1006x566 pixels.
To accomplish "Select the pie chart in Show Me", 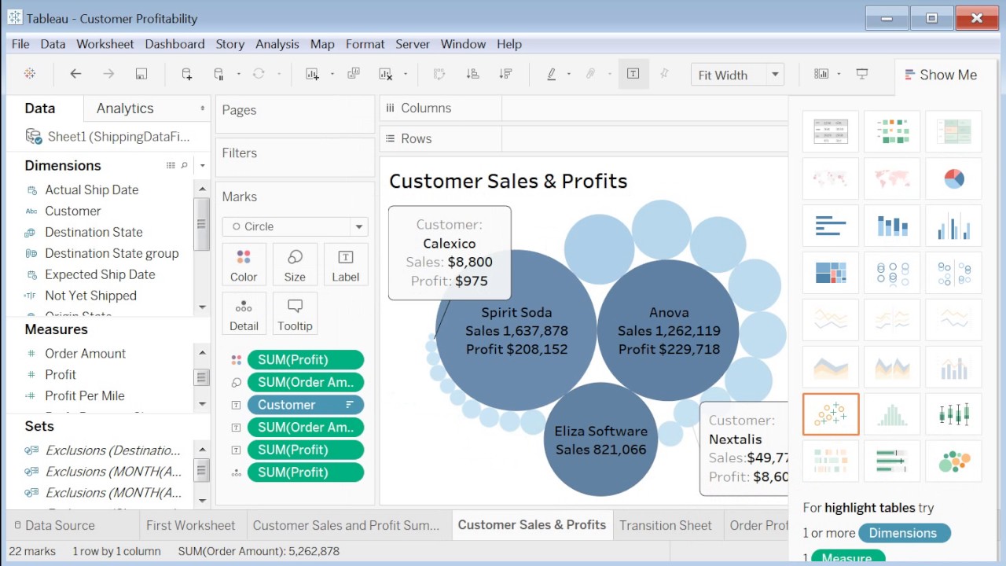I will point(953,179).
